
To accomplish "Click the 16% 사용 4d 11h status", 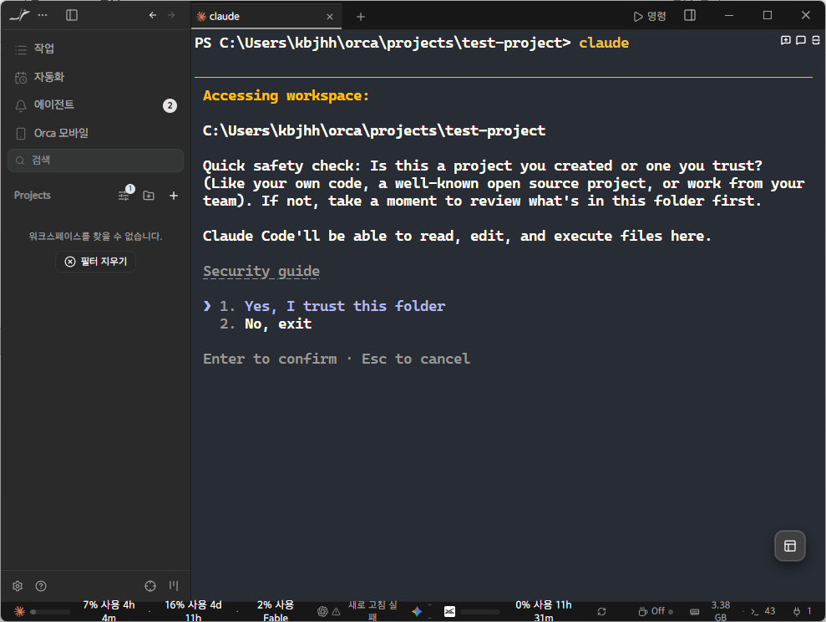I will point(193,611).
